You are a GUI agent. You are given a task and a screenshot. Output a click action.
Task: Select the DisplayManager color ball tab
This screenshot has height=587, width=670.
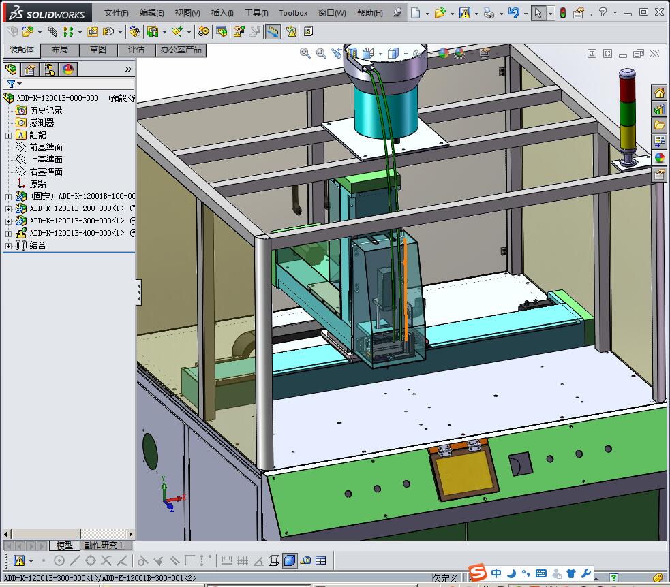(68, 69)
